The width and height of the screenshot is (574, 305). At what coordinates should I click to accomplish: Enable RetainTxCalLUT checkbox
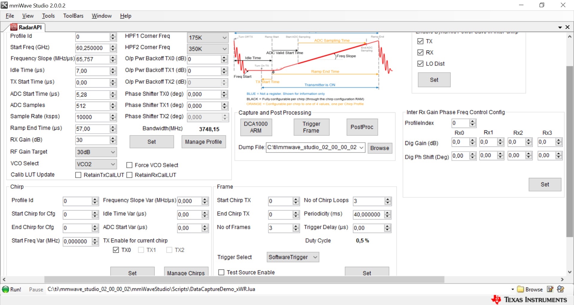pos(78,175)
